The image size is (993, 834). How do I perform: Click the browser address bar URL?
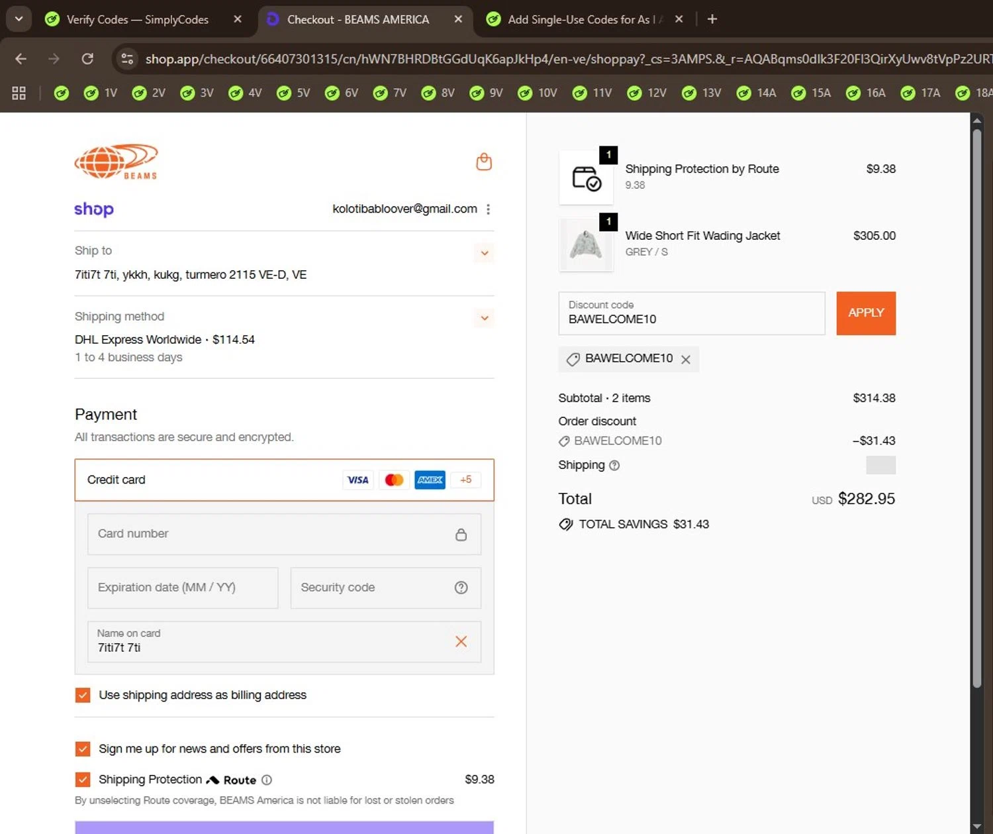coord(568,59)
